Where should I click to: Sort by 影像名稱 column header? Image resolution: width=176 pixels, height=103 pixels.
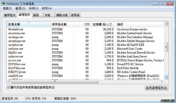tap(29, 24)
